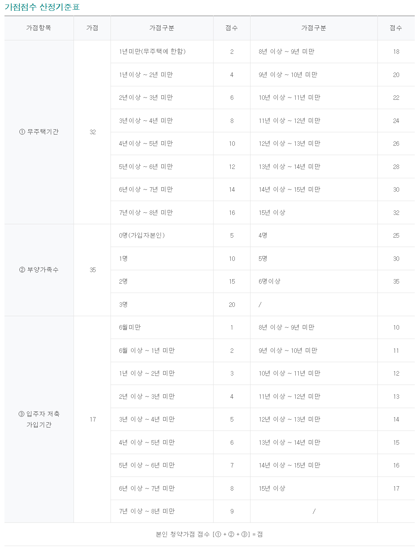This screenshot has width=420, height=549.
Task: Click the 6월미만 cell
Action: pyautogui.click(x=130, y=327)
